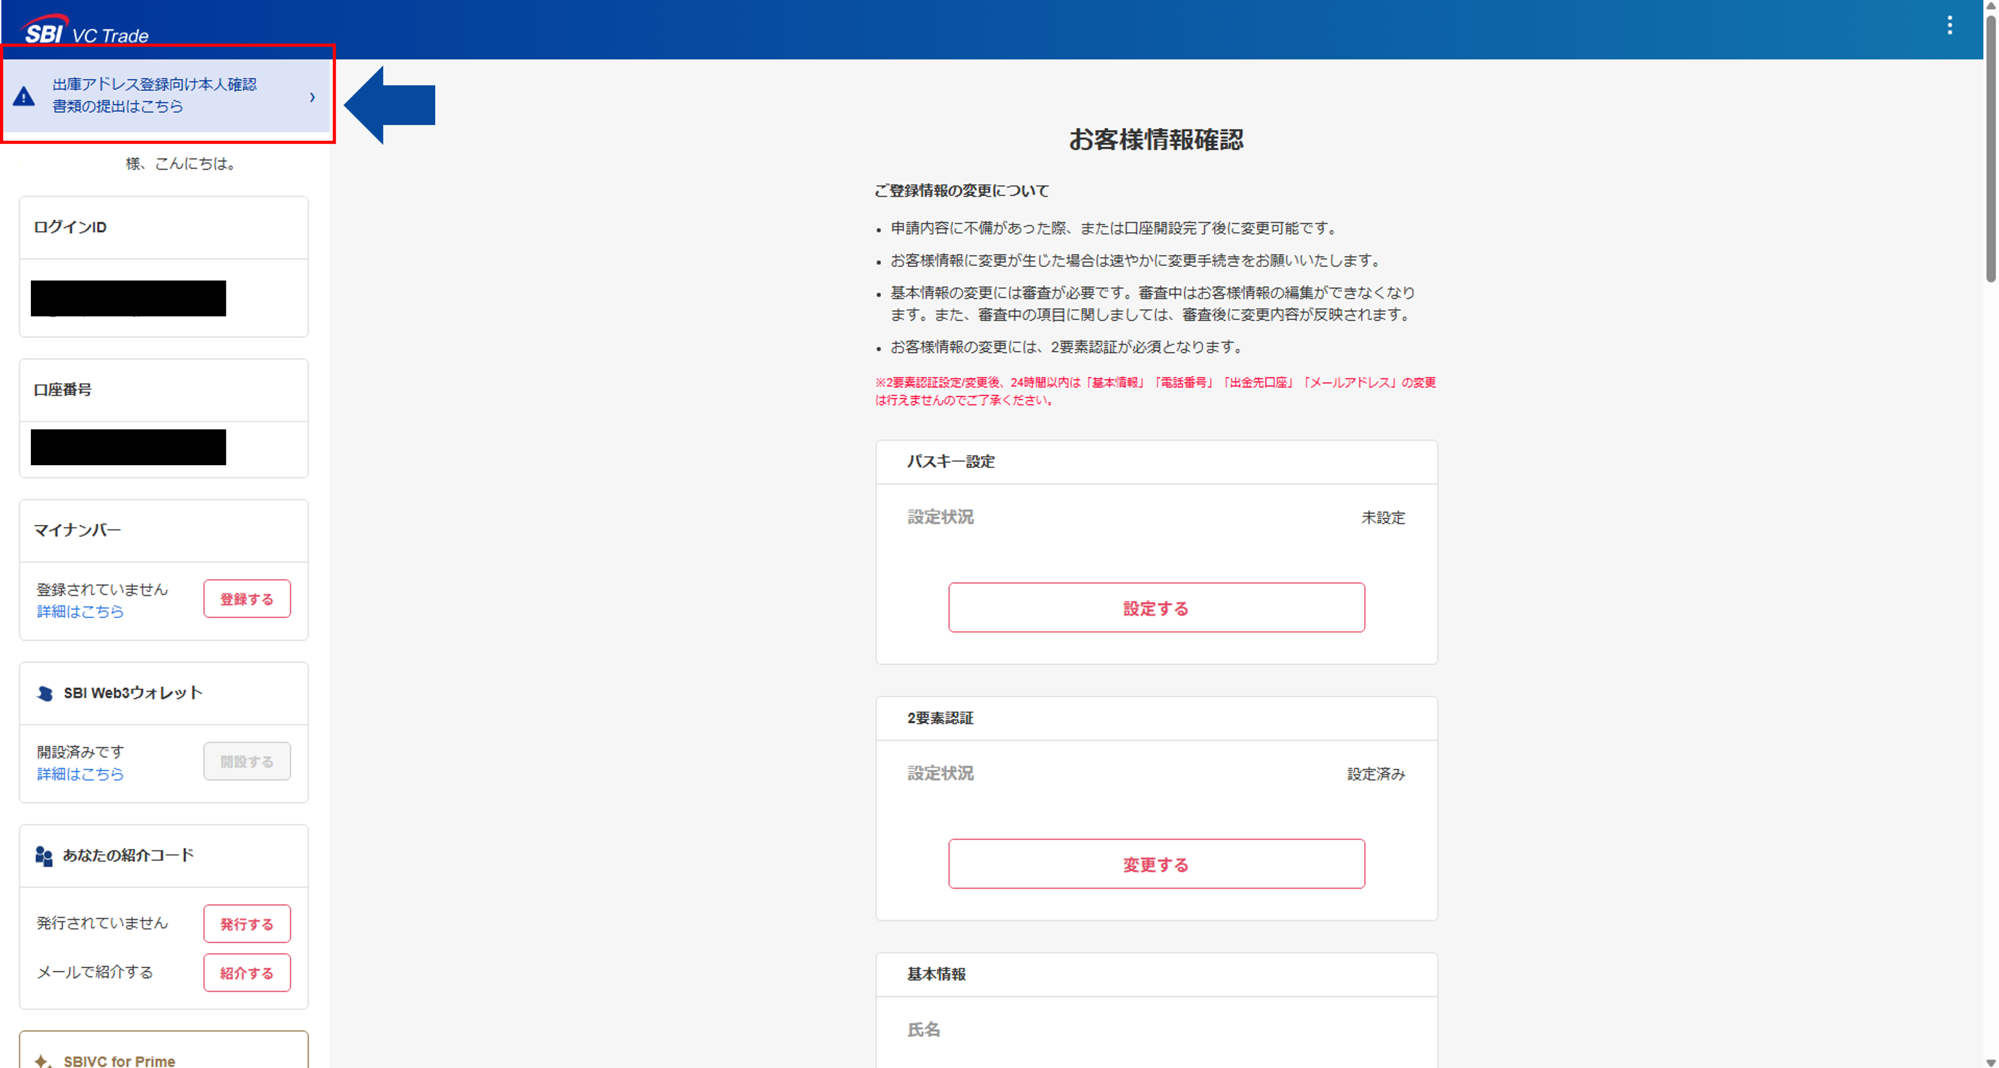Click the 登録されていません text
Screen dimensions: 1999x1068
tap(102, 590)
